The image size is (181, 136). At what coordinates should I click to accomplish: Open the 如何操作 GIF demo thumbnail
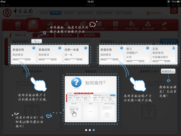point(90,107)
